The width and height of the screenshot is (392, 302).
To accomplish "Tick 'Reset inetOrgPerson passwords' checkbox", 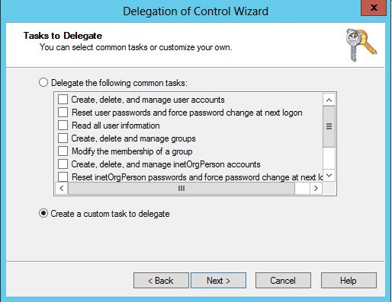I will pos(63,176).
